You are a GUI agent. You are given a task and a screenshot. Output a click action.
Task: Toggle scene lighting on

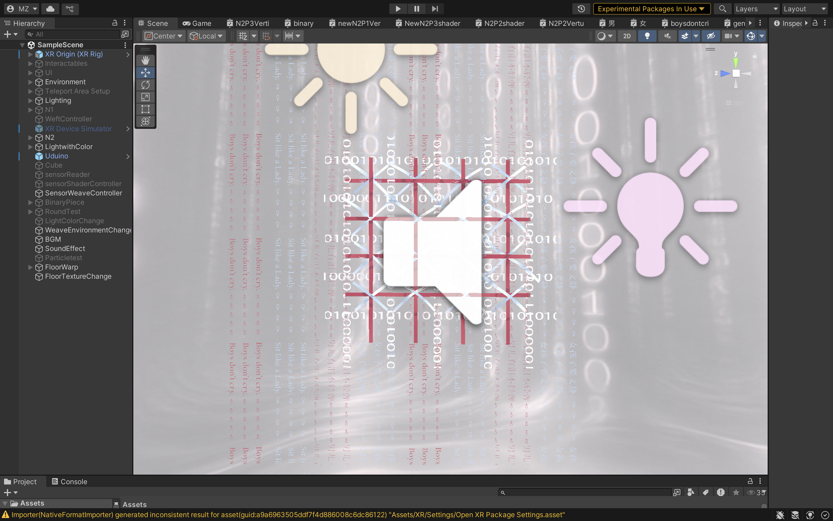pos(647,36)
